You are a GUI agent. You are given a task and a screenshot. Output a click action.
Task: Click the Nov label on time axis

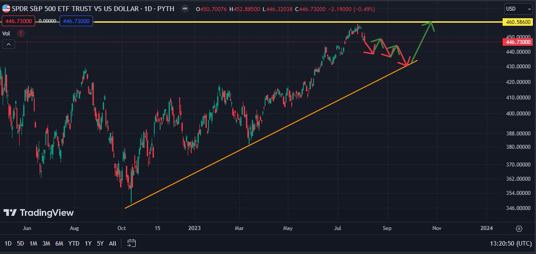(x=437, y=228)
